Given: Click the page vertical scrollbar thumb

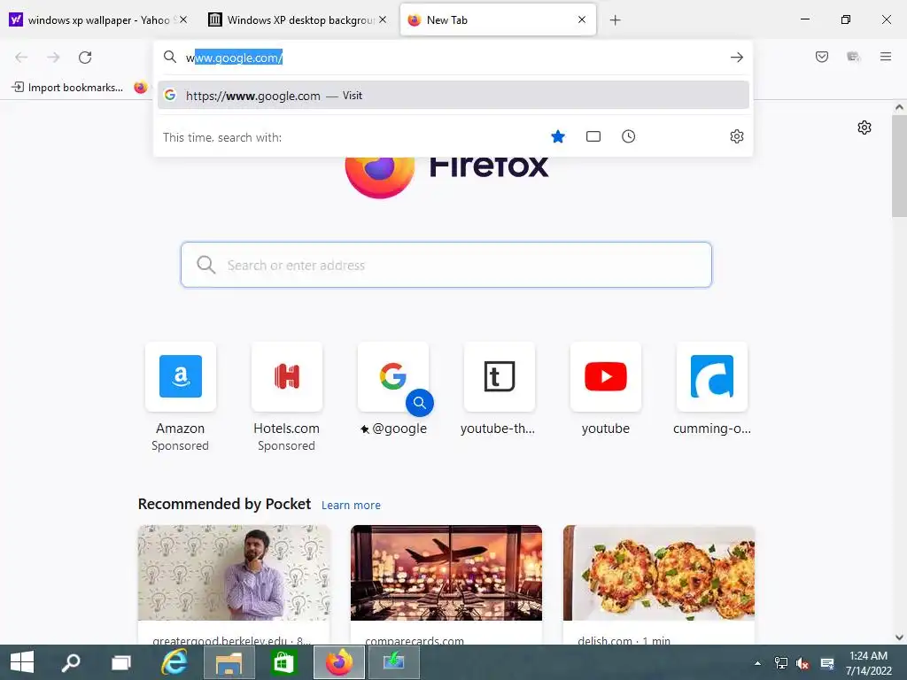Looking at the screenshot, I should coord(899,166).
